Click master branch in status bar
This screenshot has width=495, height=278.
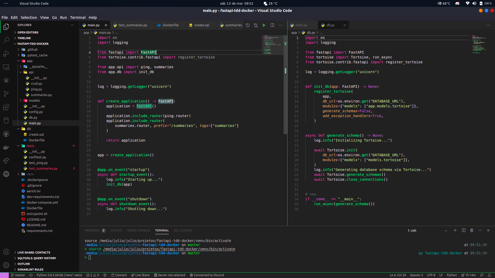pos(18,275)
